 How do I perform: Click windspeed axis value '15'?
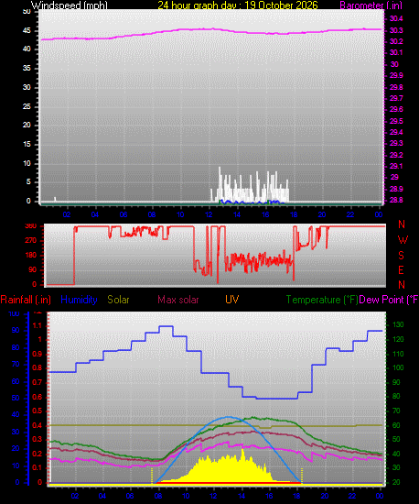click(27, 144)
